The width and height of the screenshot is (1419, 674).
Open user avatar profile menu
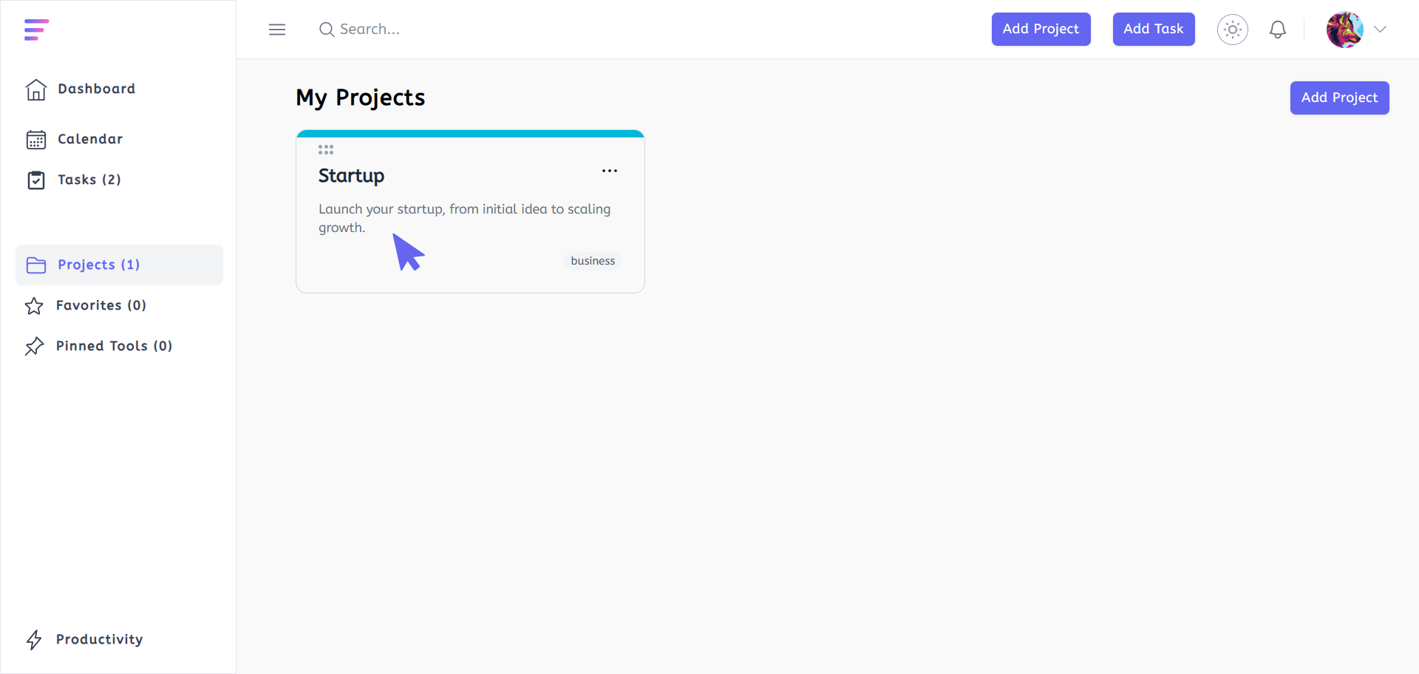pyautogui.click(x=1344, y=30)
